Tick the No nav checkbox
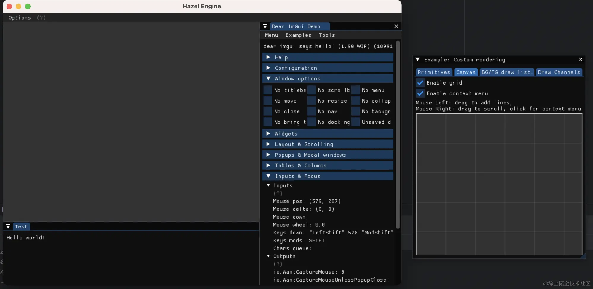 (312, 111)
